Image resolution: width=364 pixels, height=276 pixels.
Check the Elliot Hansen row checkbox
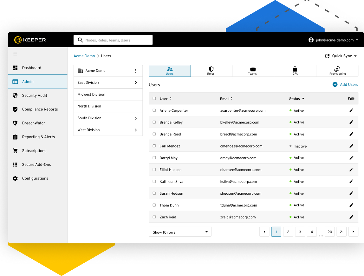click(x=154, y=170)
